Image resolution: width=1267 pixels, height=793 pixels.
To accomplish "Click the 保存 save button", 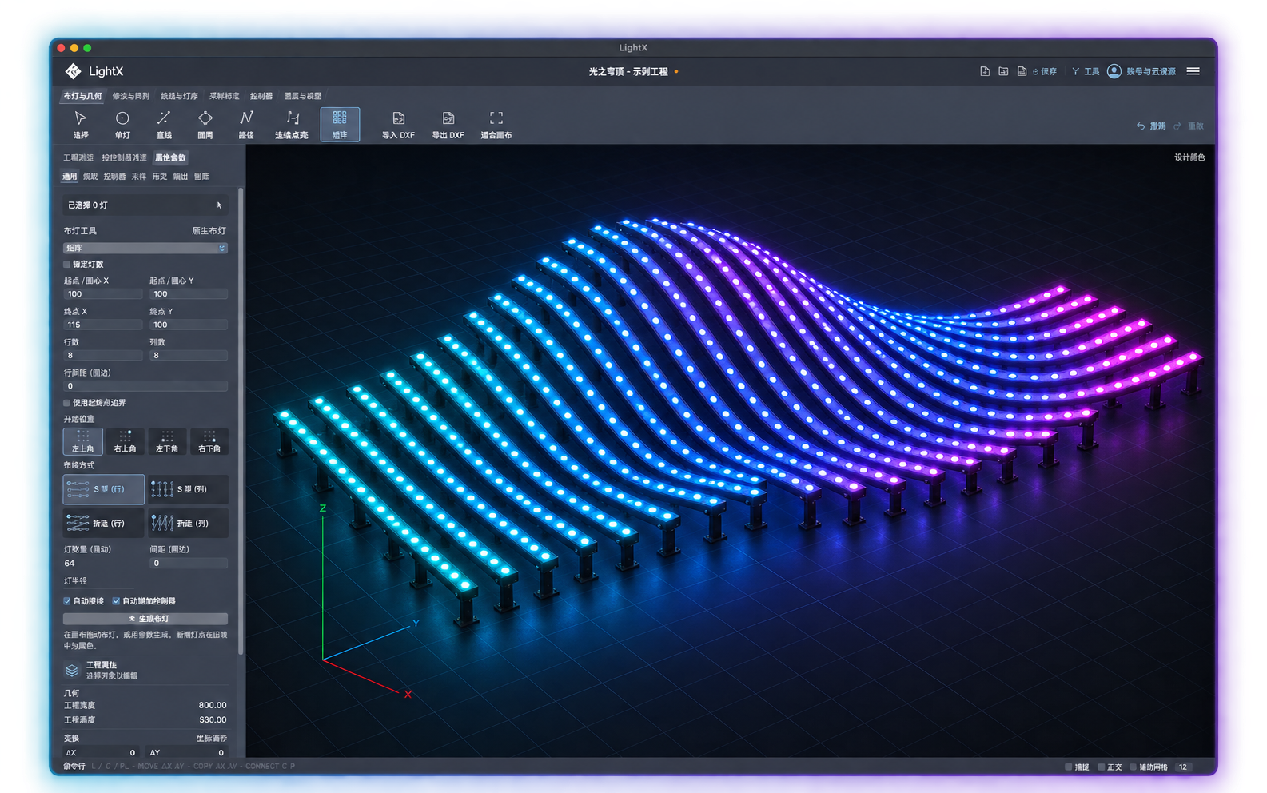I will [x=1045, y=72].
